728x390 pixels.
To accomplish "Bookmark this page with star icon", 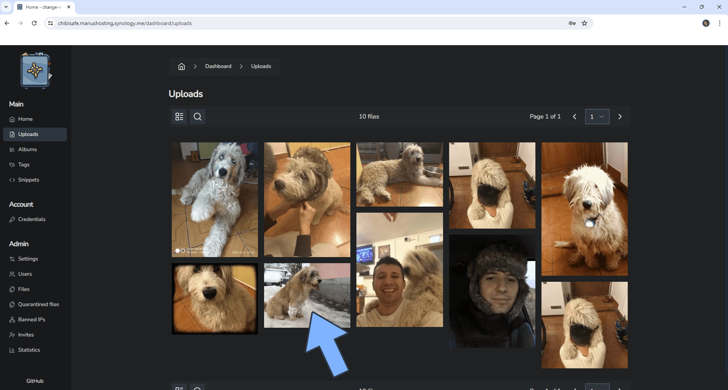I will pyautogui.click(x=584, y=23).
